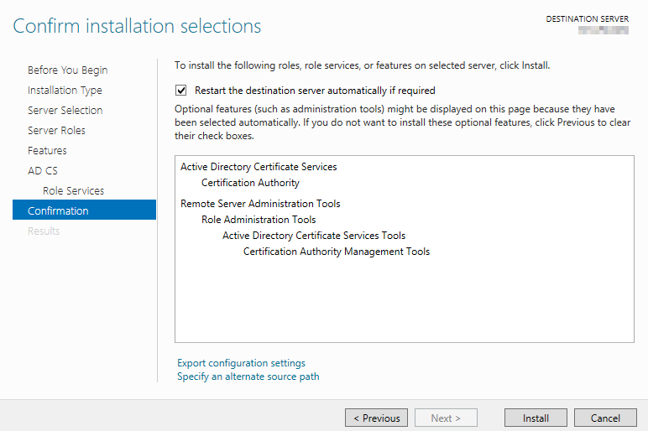
Task: Click the Active Directory Certificate Services Tools entry
Action: (314, 236)
